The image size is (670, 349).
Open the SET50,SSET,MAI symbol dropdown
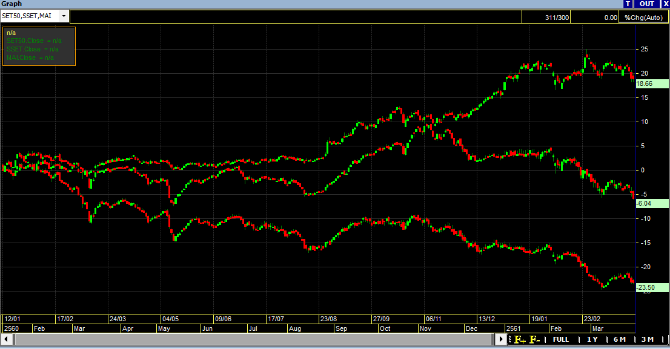point(64,16)
